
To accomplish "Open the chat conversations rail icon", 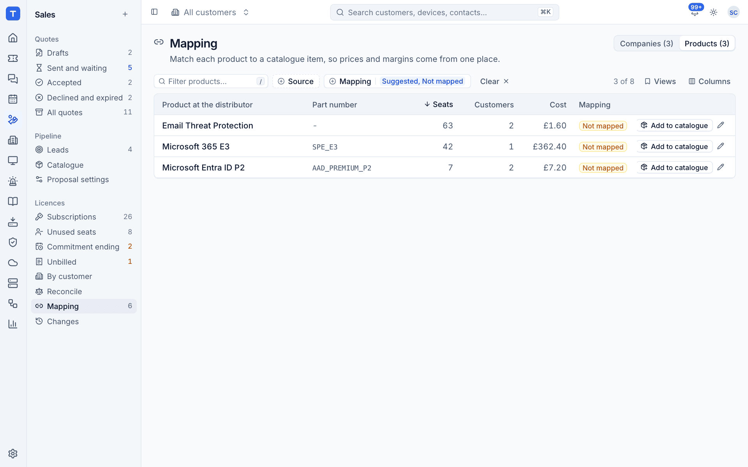I will tap(13, 79).
